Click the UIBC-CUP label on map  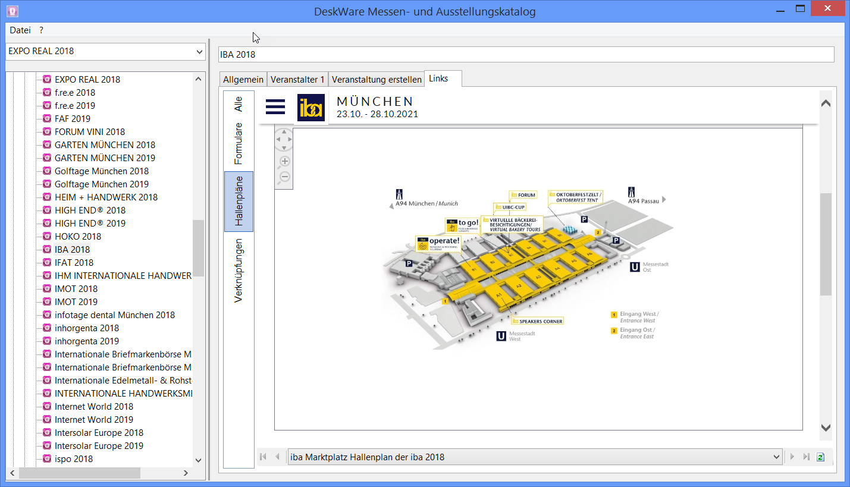pos(510,207)
